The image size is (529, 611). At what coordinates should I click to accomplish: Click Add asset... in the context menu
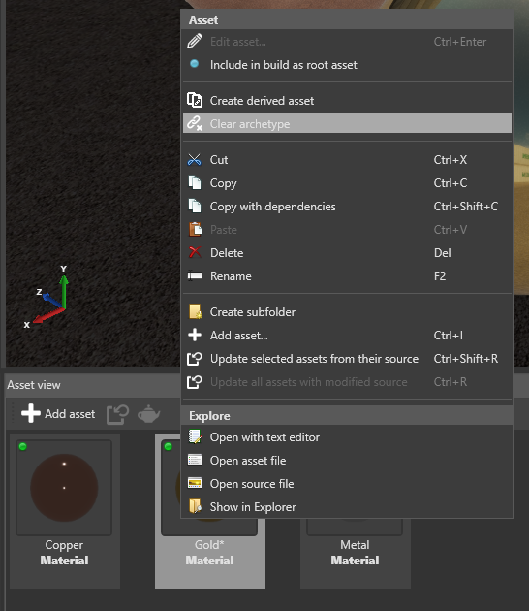[x=347, y=336]
